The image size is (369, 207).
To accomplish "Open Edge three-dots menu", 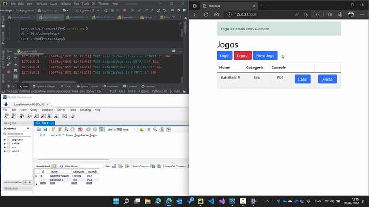I will tap(362, 14).
